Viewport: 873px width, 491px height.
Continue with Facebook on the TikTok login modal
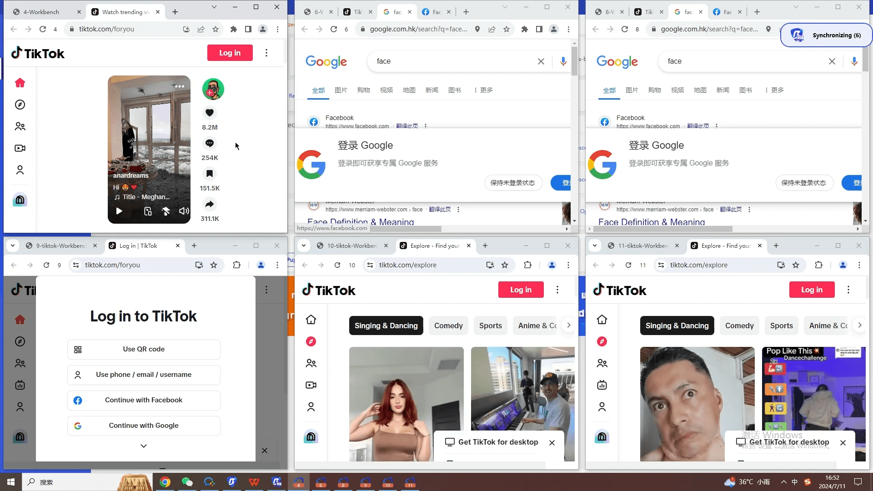coord(144,400)
